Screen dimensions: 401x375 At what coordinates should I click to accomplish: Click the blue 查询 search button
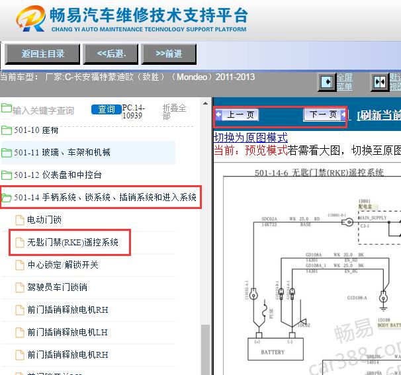click(107, 109)
